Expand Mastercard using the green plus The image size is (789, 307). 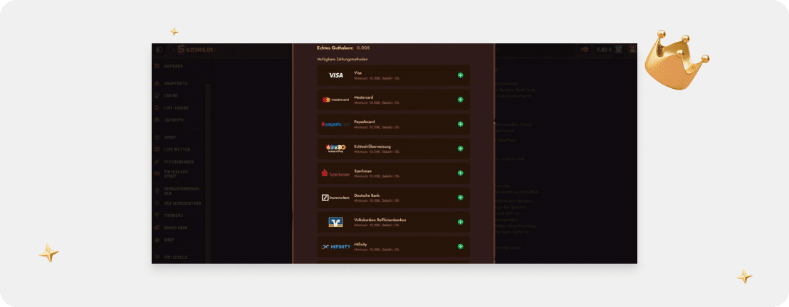click(x=461, y=99)
